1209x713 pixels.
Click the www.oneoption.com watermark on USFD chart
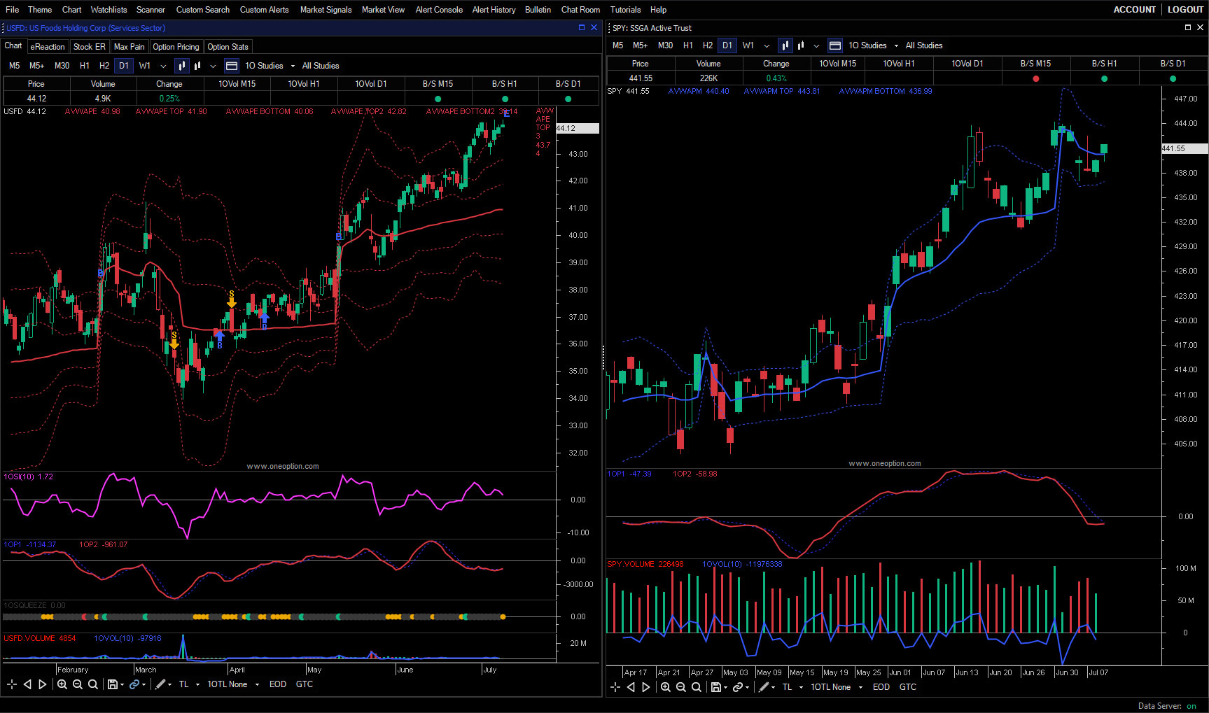point(282,466)
